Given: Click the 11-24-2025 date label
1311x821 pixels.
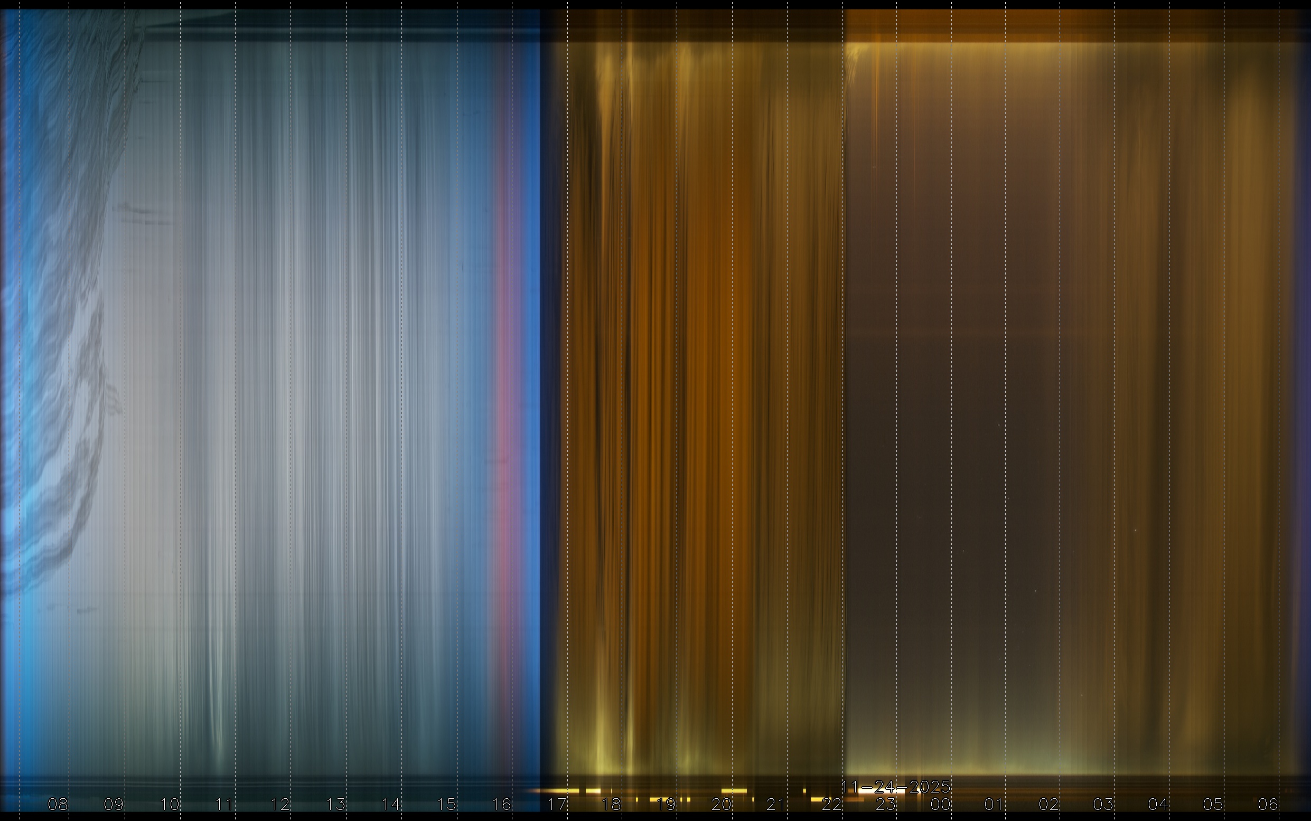Looking at the screenshot, I should coord(896,786).
